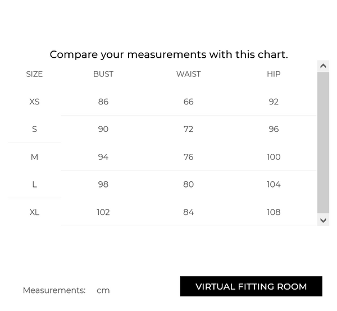The image size is (337, 311).
Task: Click the BUST column header
Action: (103, 74)
